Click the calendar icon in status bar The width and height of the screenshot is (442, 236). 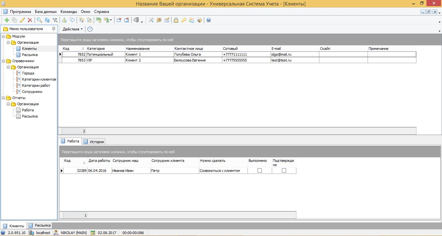pos(93,233)
